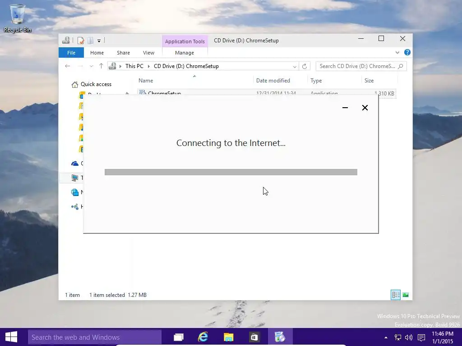Click the Search the web and Windows box
Image resolution: width=462 pixels, height=346 pixels.
(x=95, y=337)
